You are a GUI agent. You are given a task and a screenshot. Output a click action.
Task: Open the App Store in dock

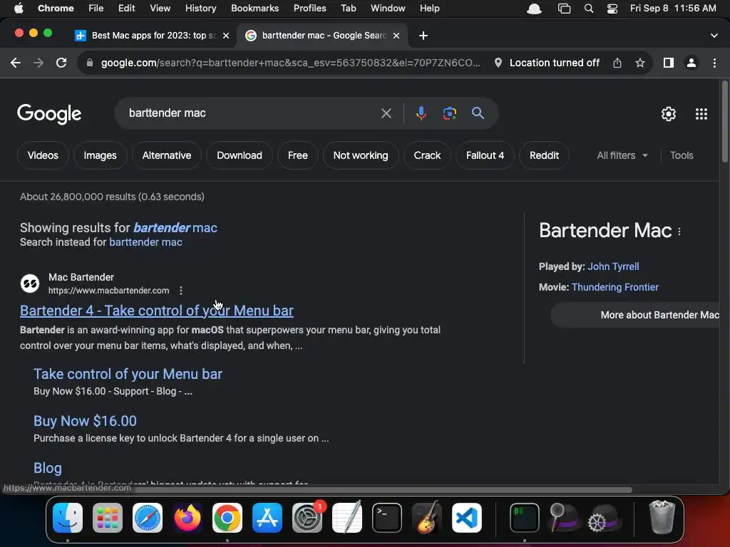coord(267,519)
